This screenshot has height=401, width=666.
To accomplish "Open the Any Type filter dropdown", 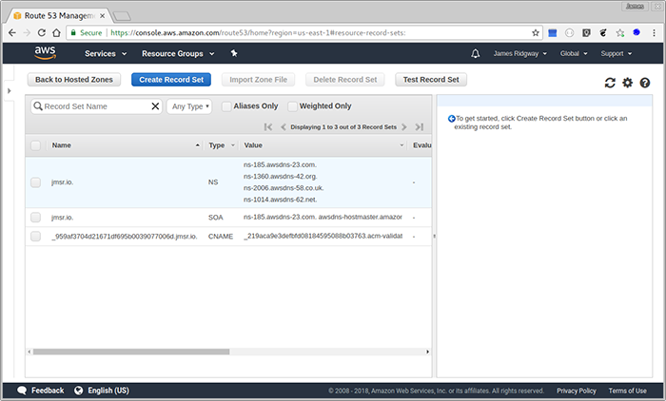I will pyautogui.click(x=189, y=106).
